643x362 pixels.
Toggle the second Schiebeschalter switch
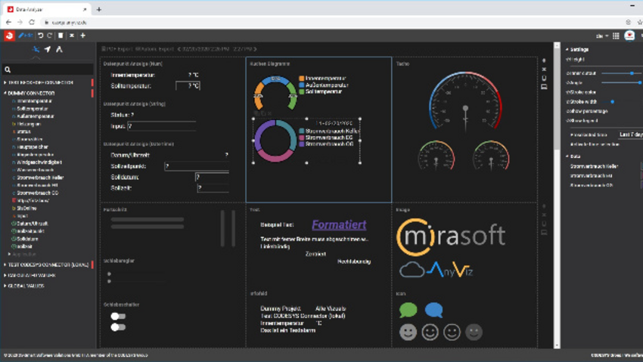(x=118, y=327)
